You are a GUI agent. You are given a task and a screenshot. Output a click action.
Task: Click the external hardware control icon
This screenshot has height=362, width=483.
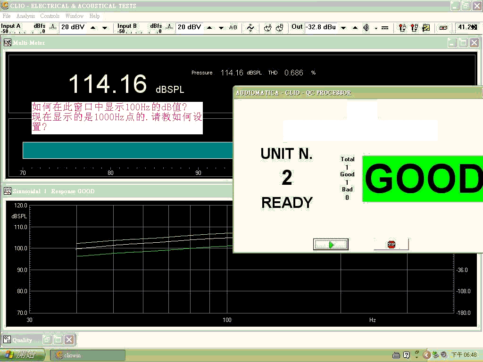tap(443, 27)
